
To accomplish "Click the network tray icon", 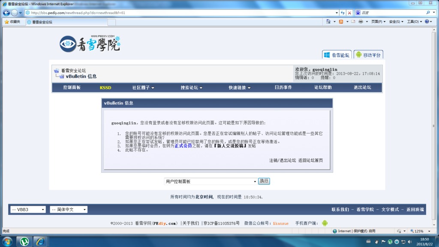I will pos(403,242).
